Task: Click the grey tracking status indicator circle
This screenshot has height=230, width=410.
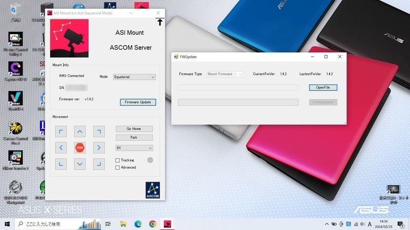Action: 150,160
